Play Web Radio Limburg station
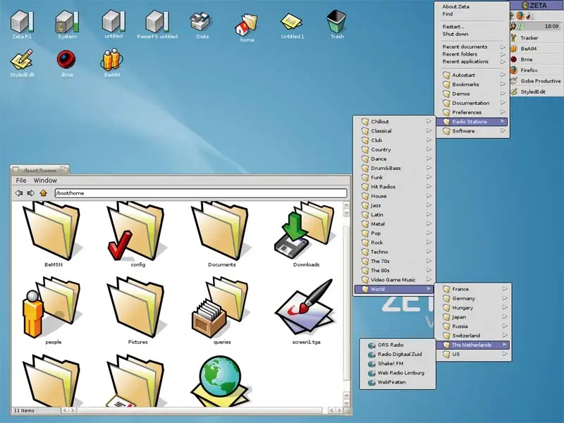Screen dimensions: 564x423 (x=398, y=373)
